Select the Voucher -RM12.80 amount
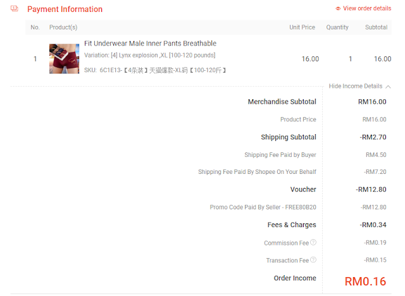 click(371, 189)
